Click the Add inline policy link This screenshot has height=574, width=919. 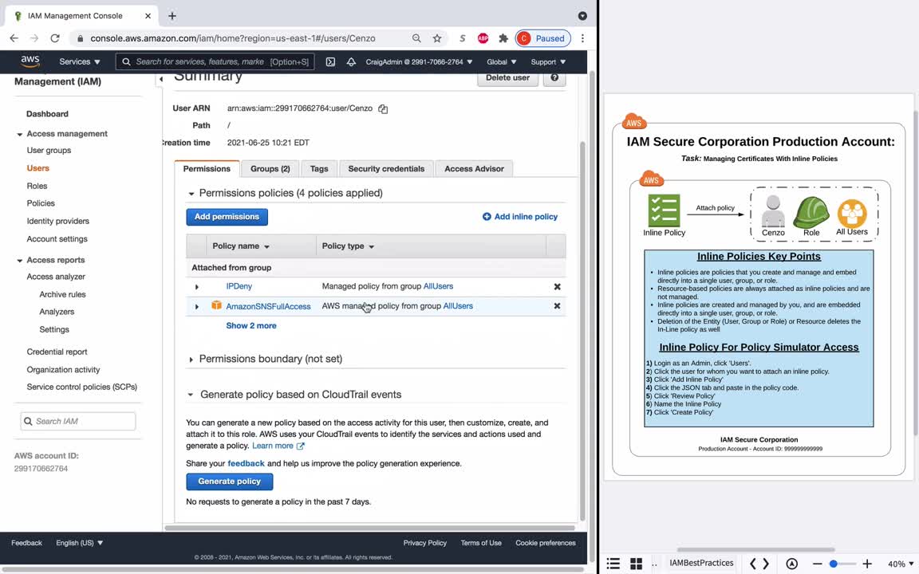click(520, 217)
